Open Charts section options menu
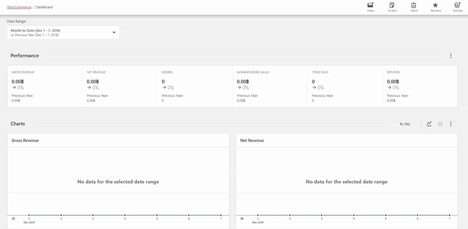The height and width of the screenshot is (229, 468). [451, 124]
